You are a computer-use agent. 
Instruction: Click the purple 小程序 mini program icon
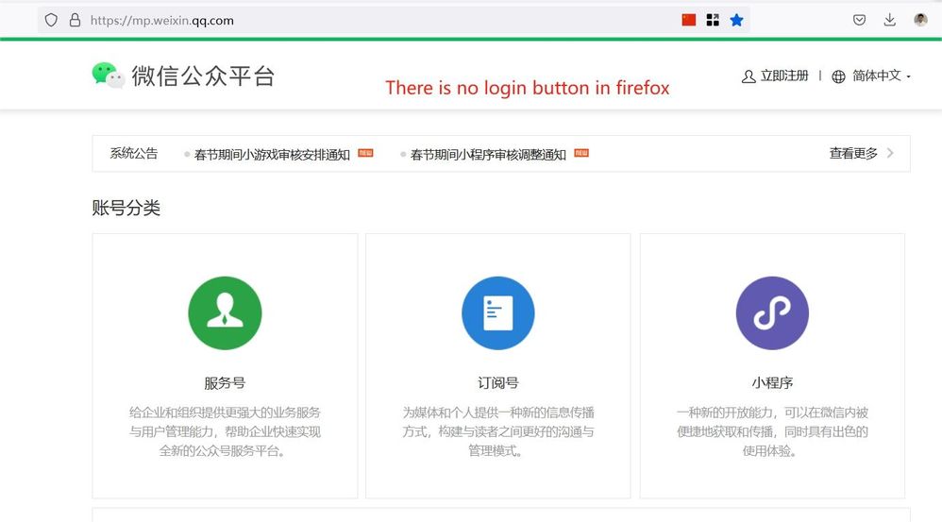(772, 313)
